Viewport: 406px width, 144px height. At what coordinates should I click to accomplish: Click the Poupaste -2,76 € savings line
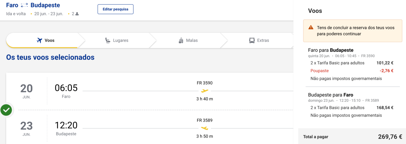[352, 71]
